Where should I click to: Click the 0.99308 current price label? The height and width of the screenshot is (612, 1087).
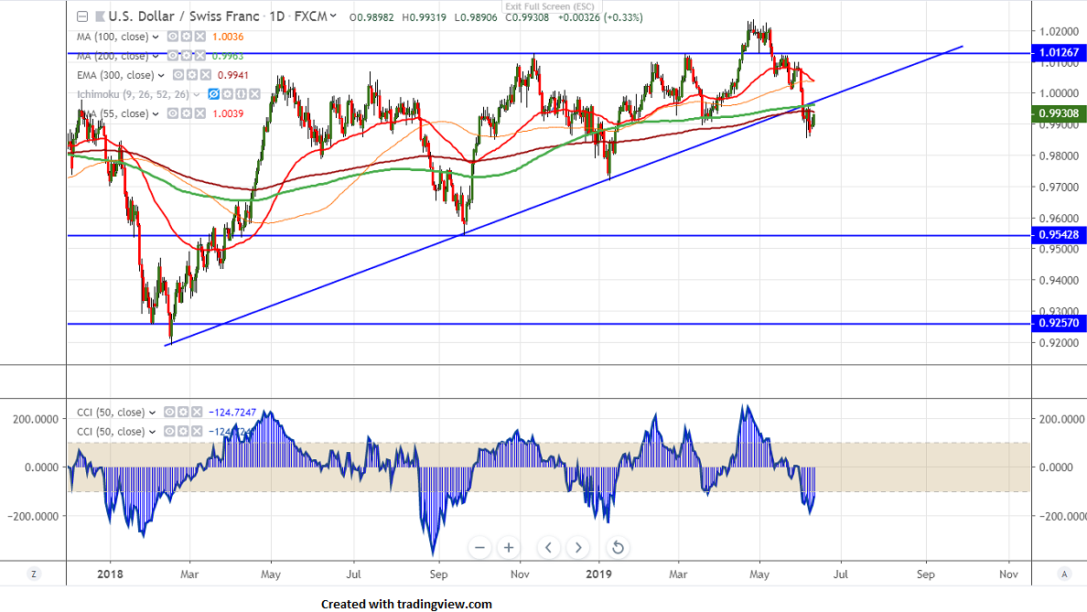pos(1059,113)
